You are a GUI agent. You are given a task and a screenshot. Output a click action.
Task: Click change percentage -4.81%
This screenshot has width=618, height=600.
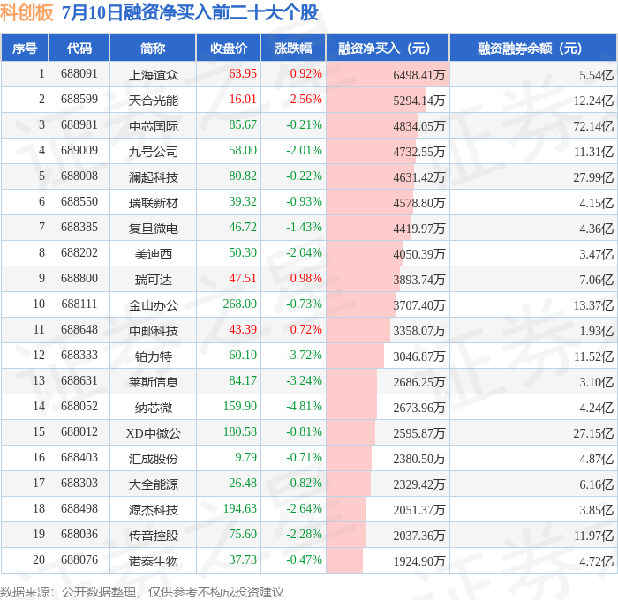304,407
